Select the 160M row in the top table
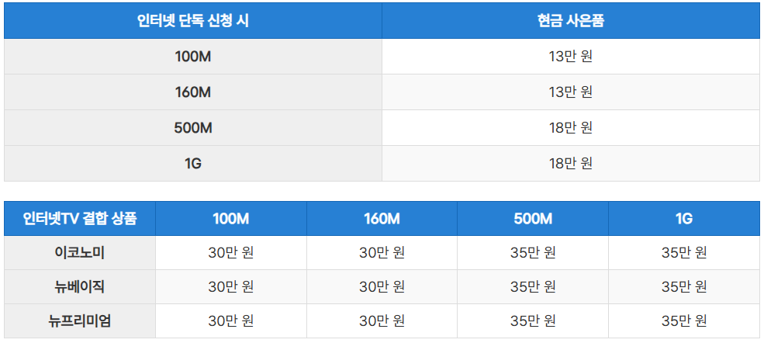Image resolution: width=764 pixels, height=343 pixels. 382,92
